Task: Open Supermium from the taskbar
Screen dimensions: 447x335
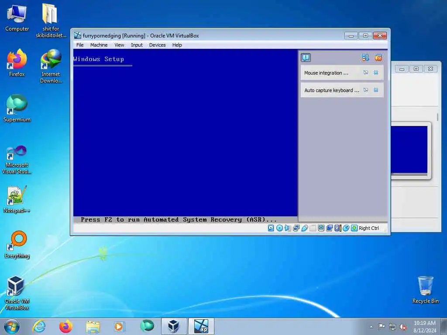Action: click(147, 326)
